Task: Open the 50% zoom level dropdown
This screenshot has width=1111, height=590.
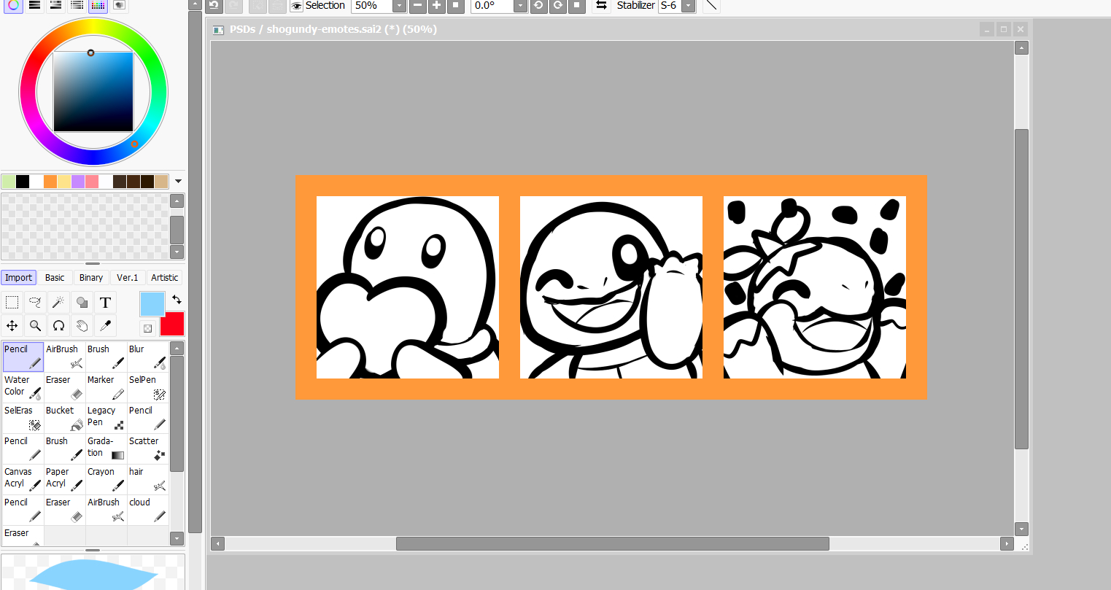Action: pyautogui.click(x=399, y=6)
